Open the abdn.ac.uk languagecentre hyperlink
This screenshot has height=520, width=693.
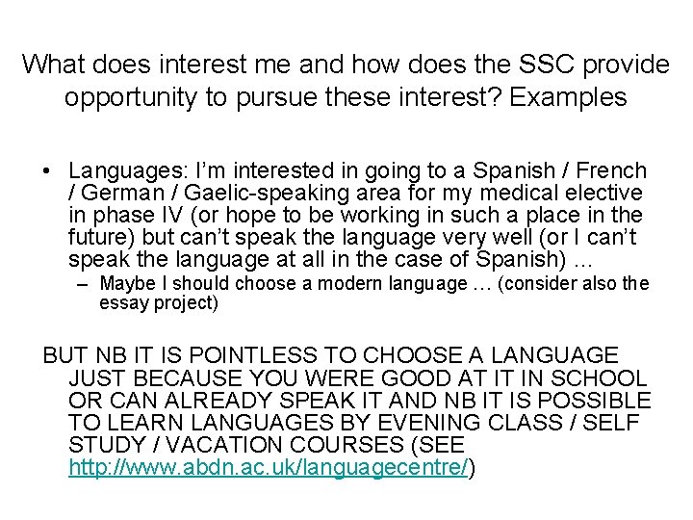coord(269,467)
